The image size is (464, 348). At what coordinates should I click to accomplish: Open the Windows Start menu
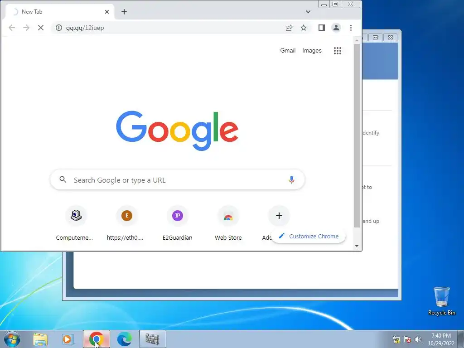[x=12, y=339]
